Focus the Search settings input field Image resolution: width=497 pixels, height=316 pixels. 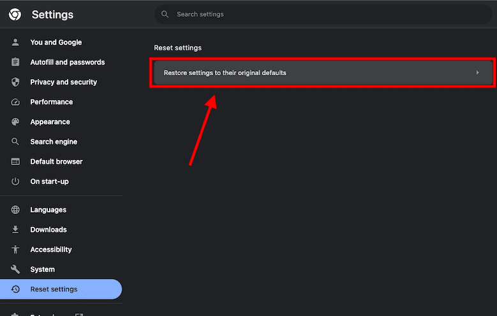coord(319,14)
